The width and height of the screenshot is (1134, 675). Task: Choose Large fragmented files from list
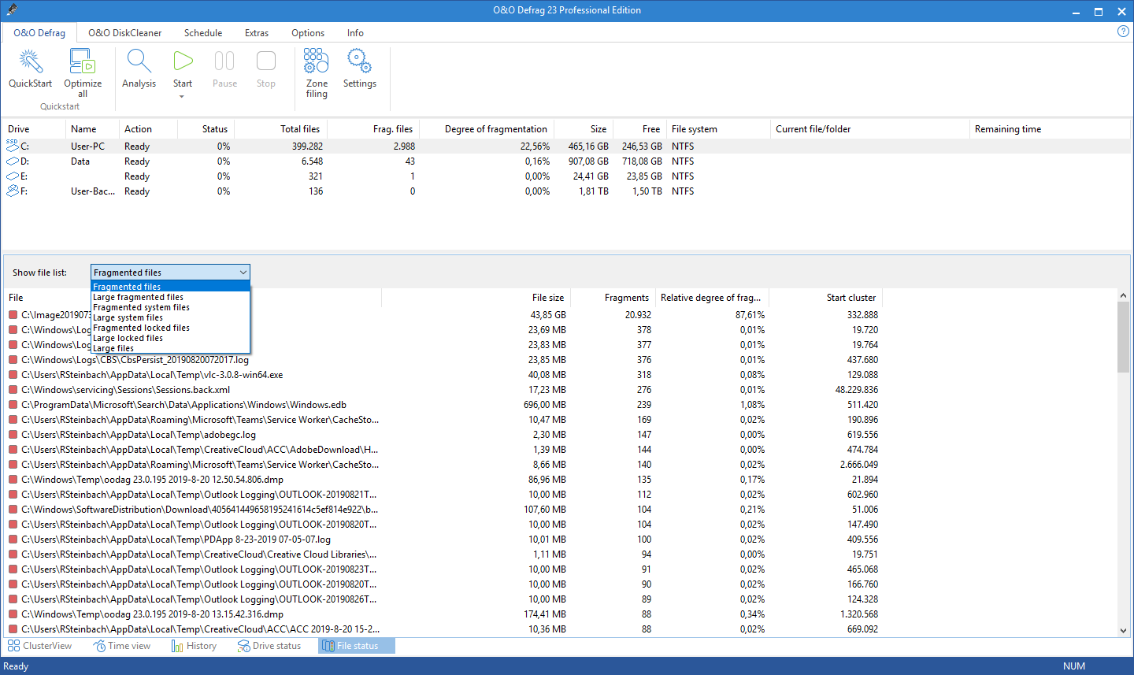pos(138,297)
